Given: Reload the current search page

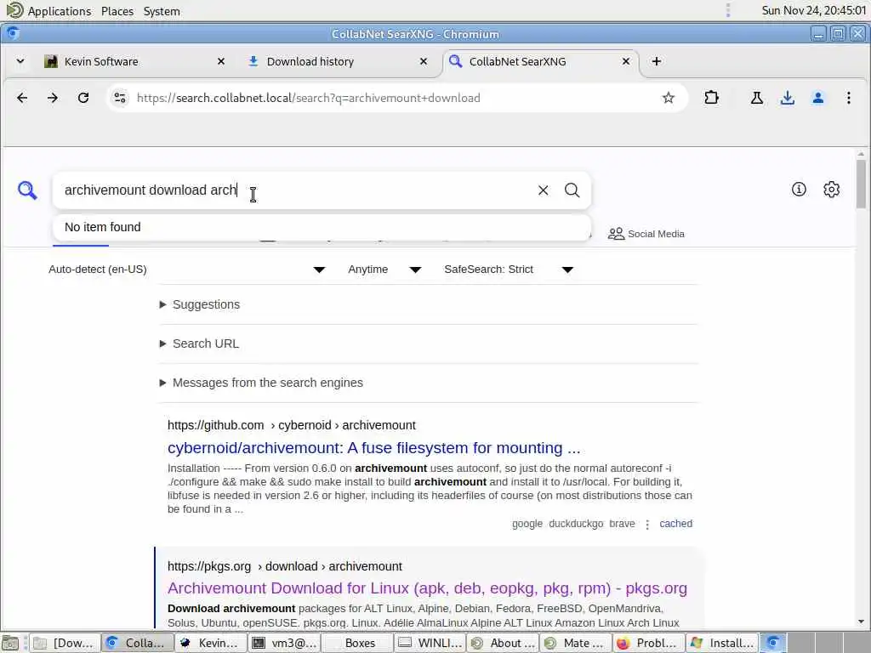Looking at the screenshot, I should 83,99.
